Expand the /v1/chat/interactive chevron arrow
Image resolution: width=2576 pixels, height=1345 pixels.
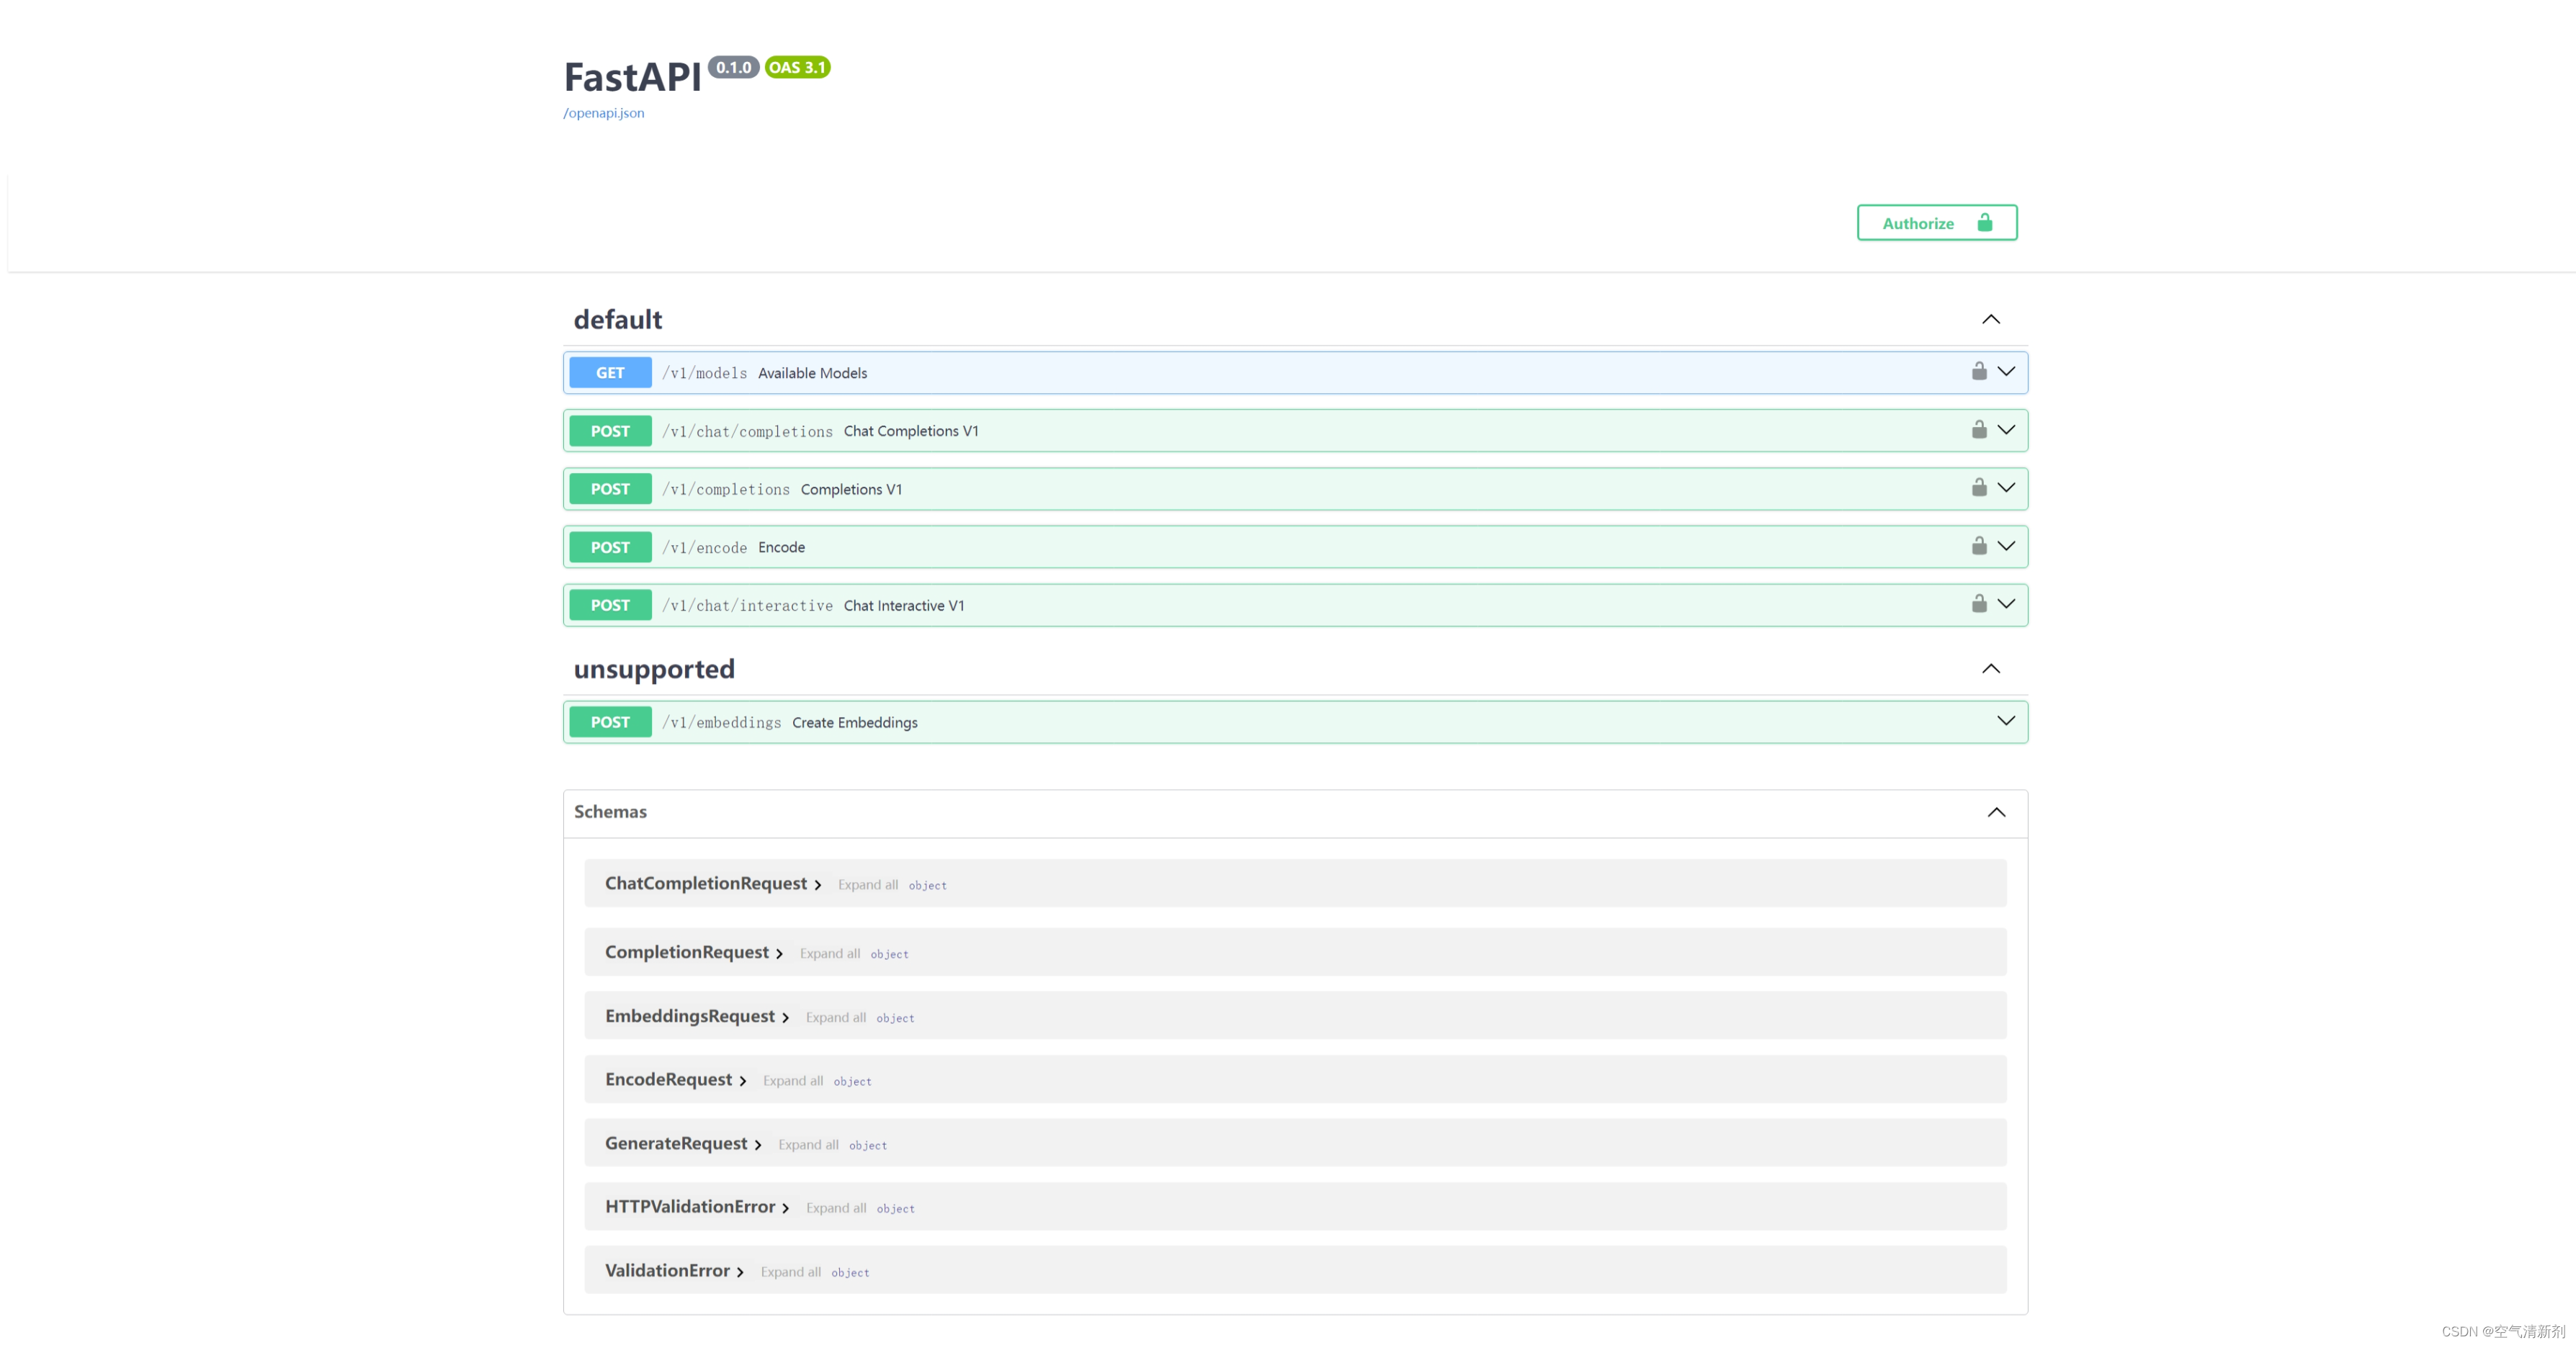tap(2005, 603)
